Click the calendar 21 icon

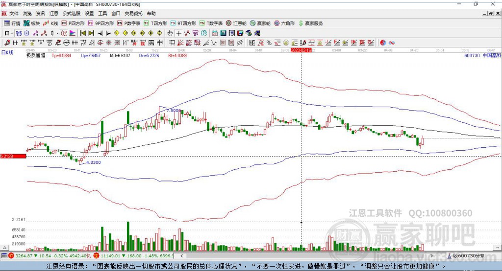(x=215, y=33)
